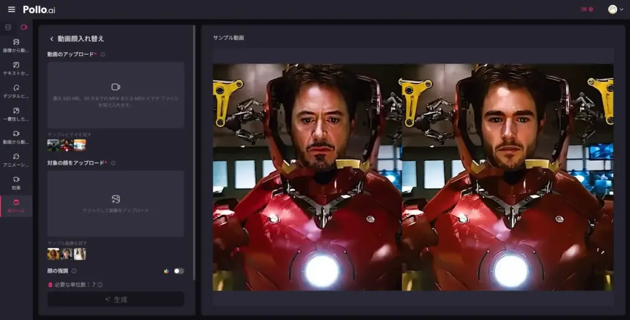Expand the dropdown arrow beside avatar
The height and width of the screenshot is (320, 630).
pos(621,10)
